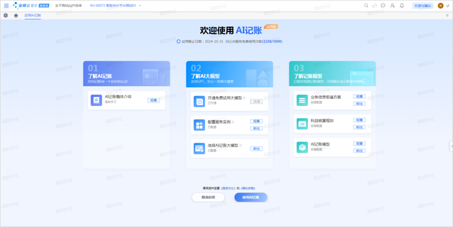
Task: Click the help icon beside 开通免费试用大模型
Action: [244, 98]
